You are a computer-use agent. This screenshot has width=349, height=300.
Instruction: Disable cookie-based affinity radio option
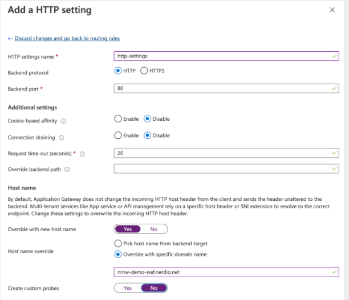click(x=147, y=119)
